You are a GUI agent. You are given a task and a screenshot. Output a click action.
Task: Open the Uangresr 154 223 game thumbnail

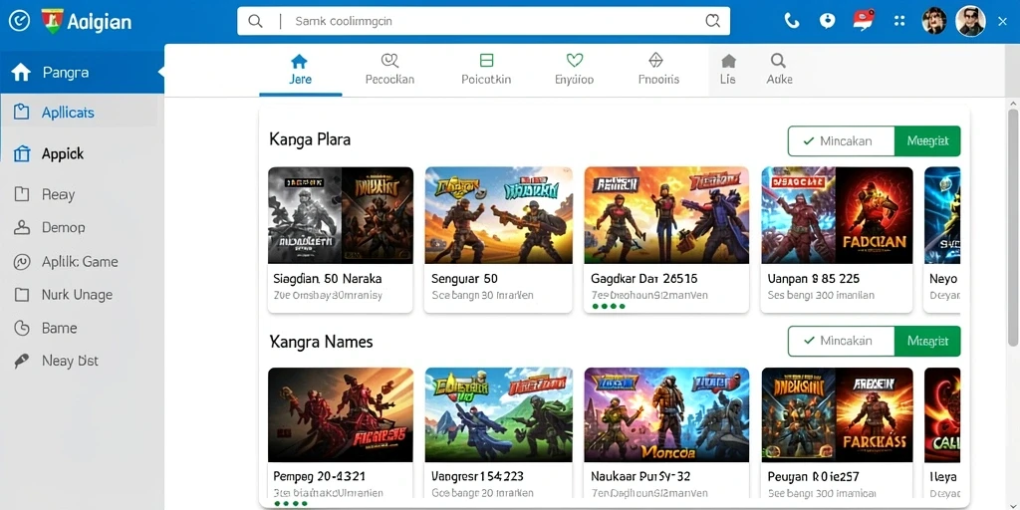tap(498, 414)
